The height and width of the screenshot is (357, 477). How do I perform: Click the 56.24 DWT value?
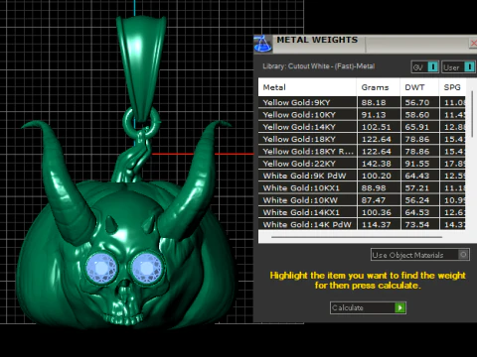click(417, 200)
